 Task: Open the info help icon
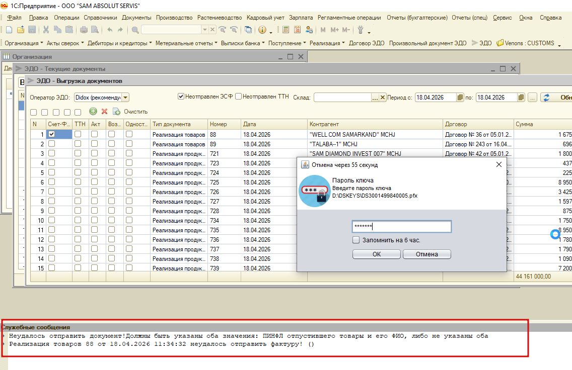click(x=262, y=30)
